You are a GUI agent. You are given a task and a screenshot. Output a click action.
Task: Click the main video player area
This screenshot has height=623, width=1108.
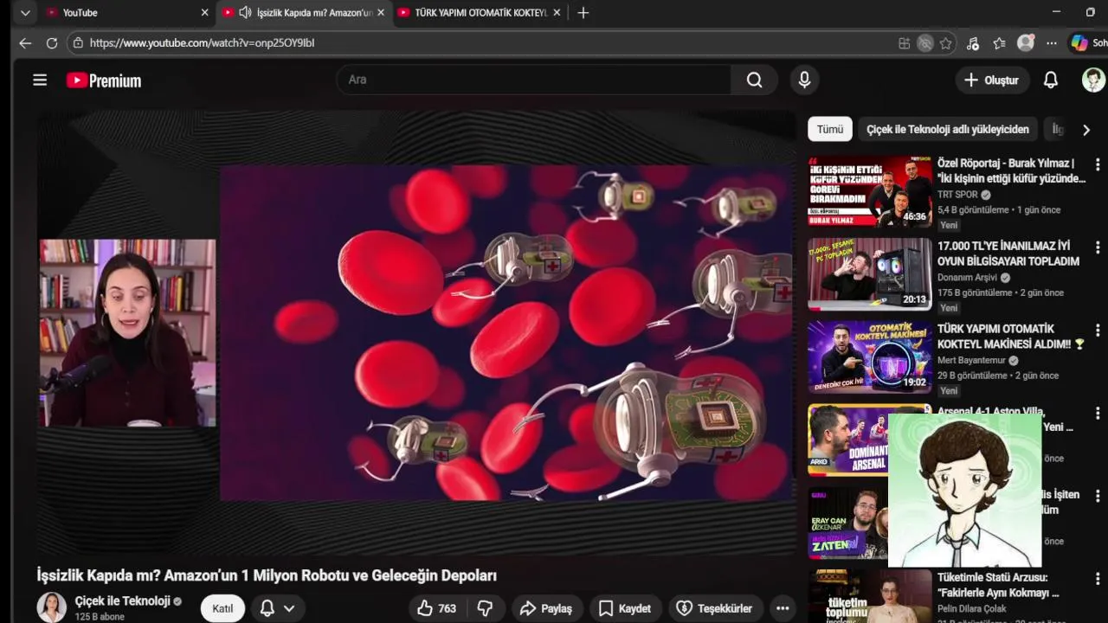[416, 333]
